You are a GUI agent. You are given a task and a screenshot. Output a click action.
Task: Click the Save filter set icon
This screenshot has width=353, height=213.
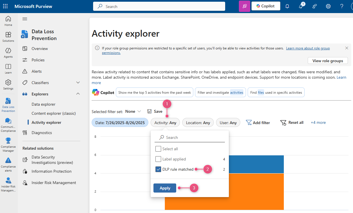tap(149, 111)
